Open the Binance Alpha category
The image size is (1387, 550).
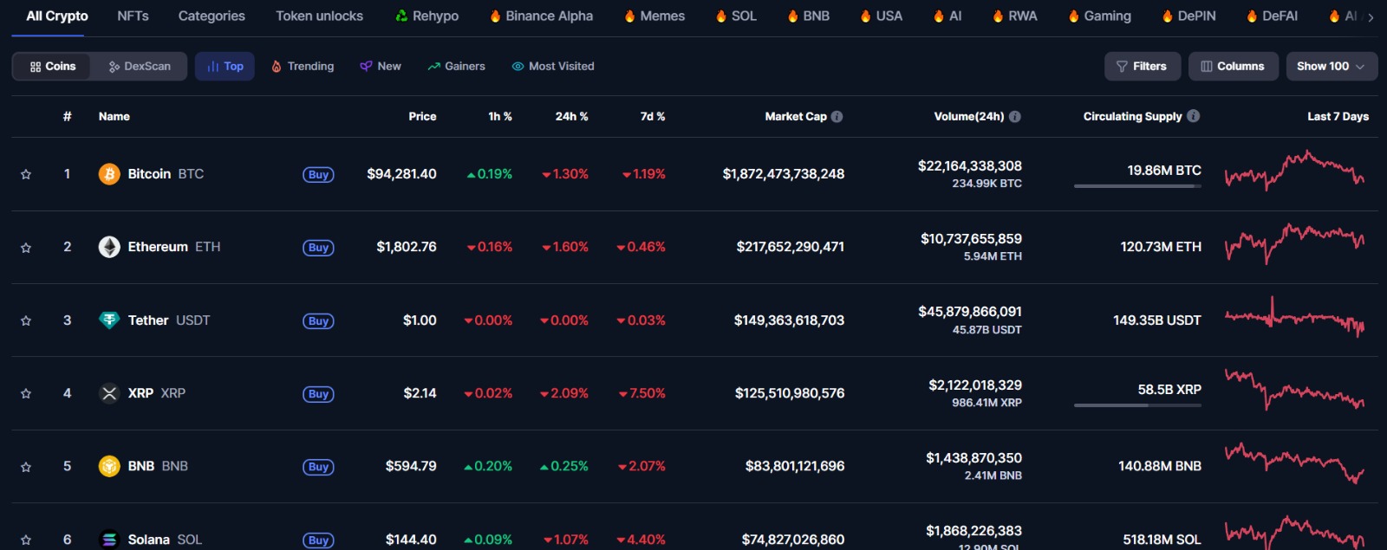541,16
